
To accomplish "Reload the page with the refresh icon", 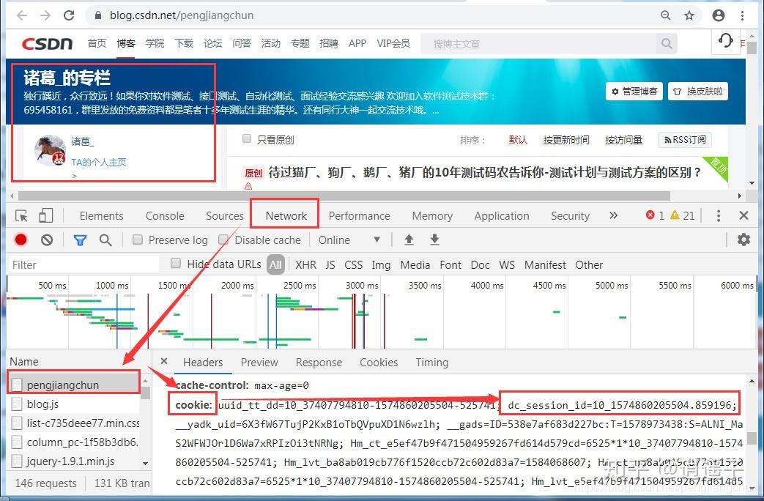I will (x=69, y=15).
